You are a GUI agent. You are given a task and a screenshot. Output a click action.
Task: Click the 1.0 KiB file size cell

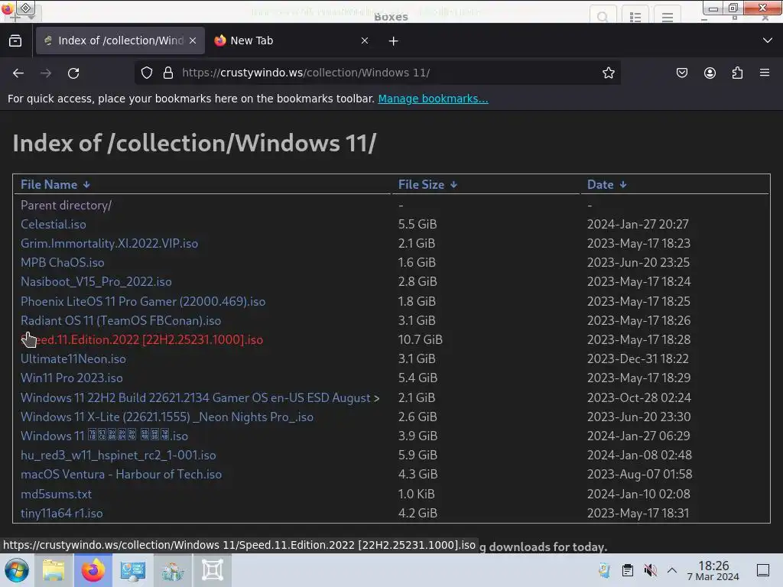pyautogui.click(x=416, y=495)
